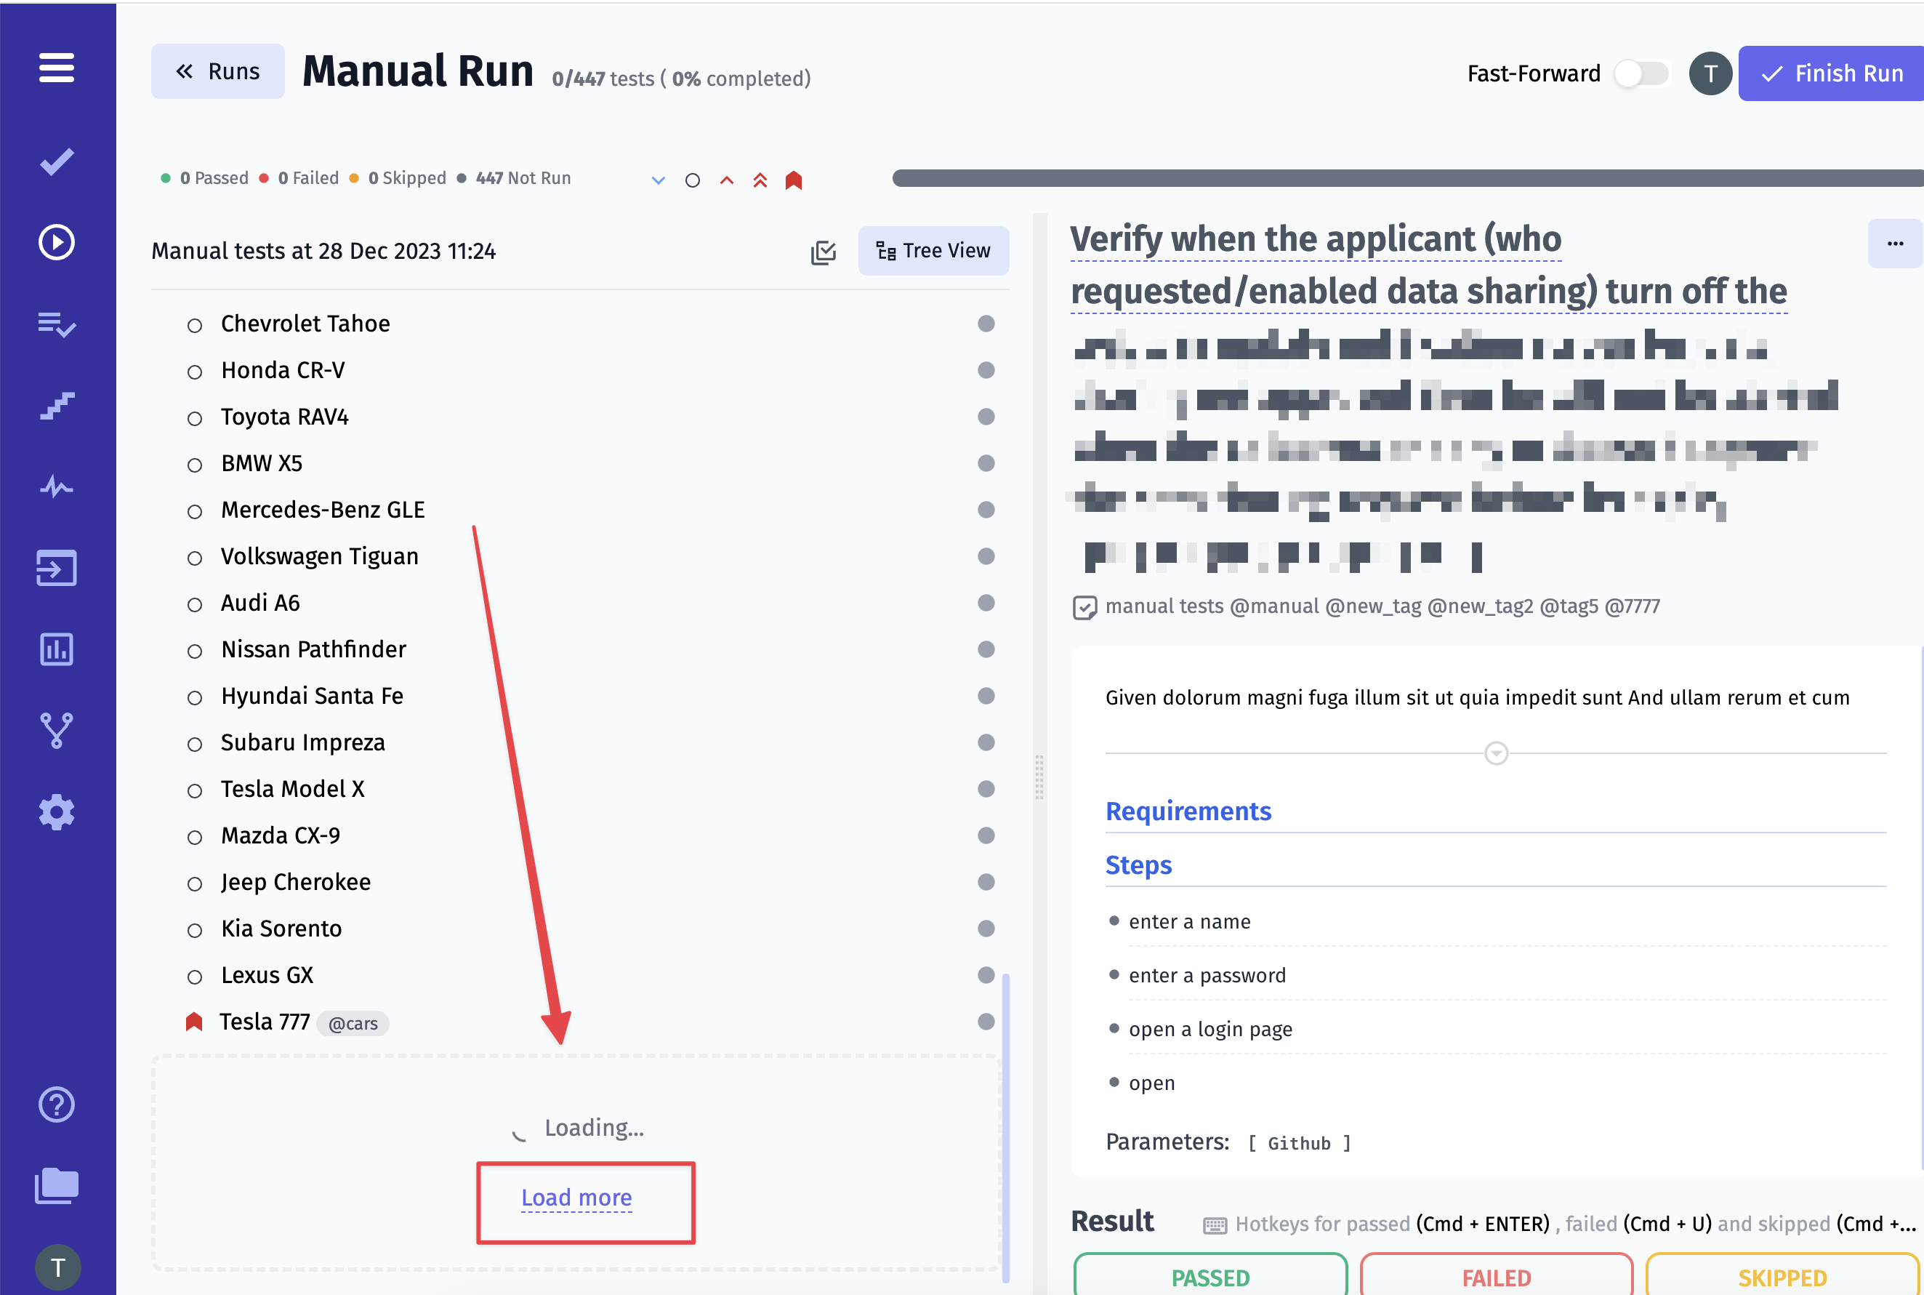This screenshot has width=1924, height=1295.
Task: Expand the description via circled arrow divider
Action: (1496, 753)
